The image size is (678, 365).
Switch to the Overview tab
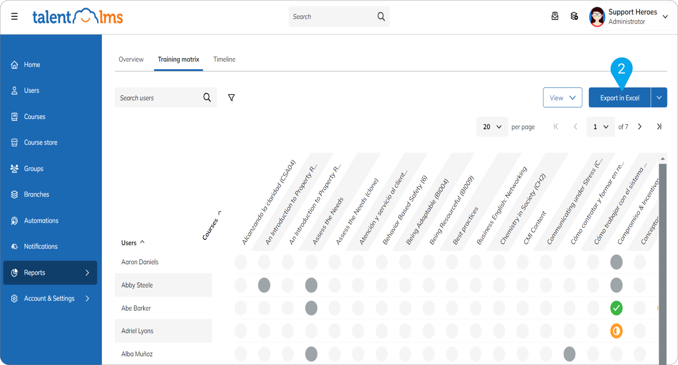131,59
